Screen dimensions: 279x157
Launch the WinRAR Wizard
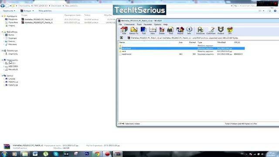180,31
